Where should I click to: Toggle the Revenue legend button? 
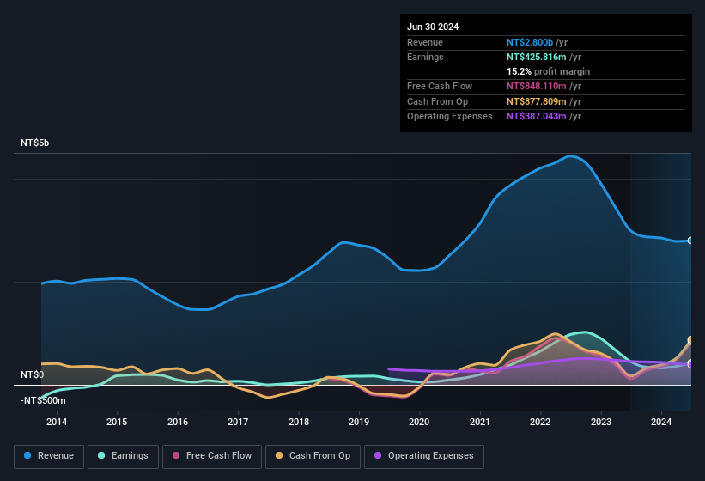coord(49,456)
